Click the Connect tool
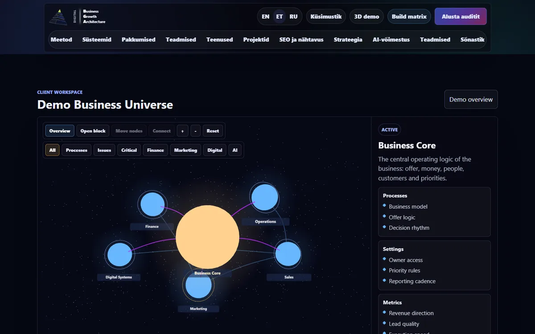 click(x=162, y=131)
